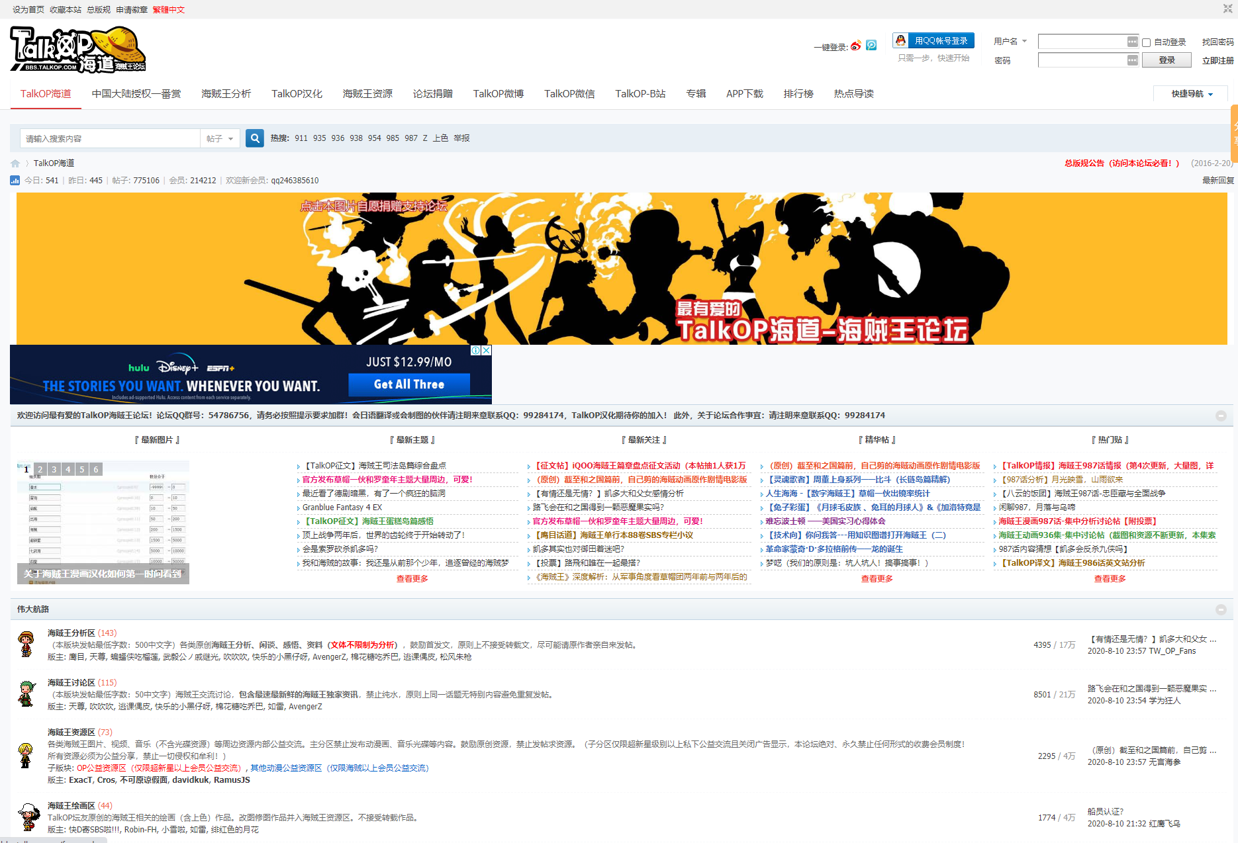Select the TalkOP海道 navigation tab

point(46,94)
